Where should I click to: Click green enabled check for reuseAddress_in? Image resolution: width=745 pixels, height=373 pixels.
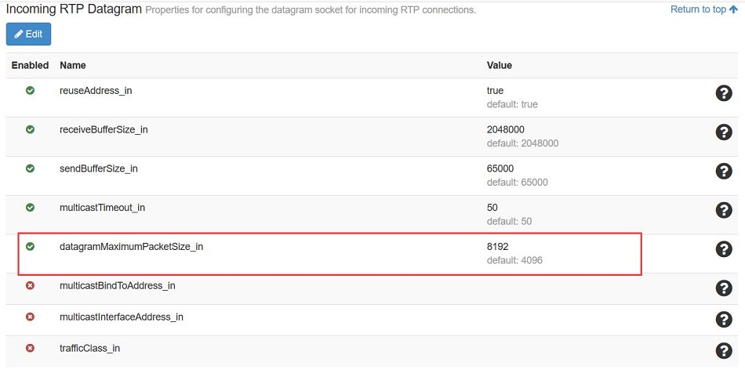point(30,90)
